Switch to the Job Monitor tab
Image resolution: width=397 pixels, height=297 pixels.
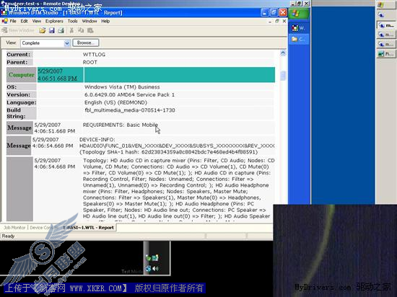pos(14,228)
